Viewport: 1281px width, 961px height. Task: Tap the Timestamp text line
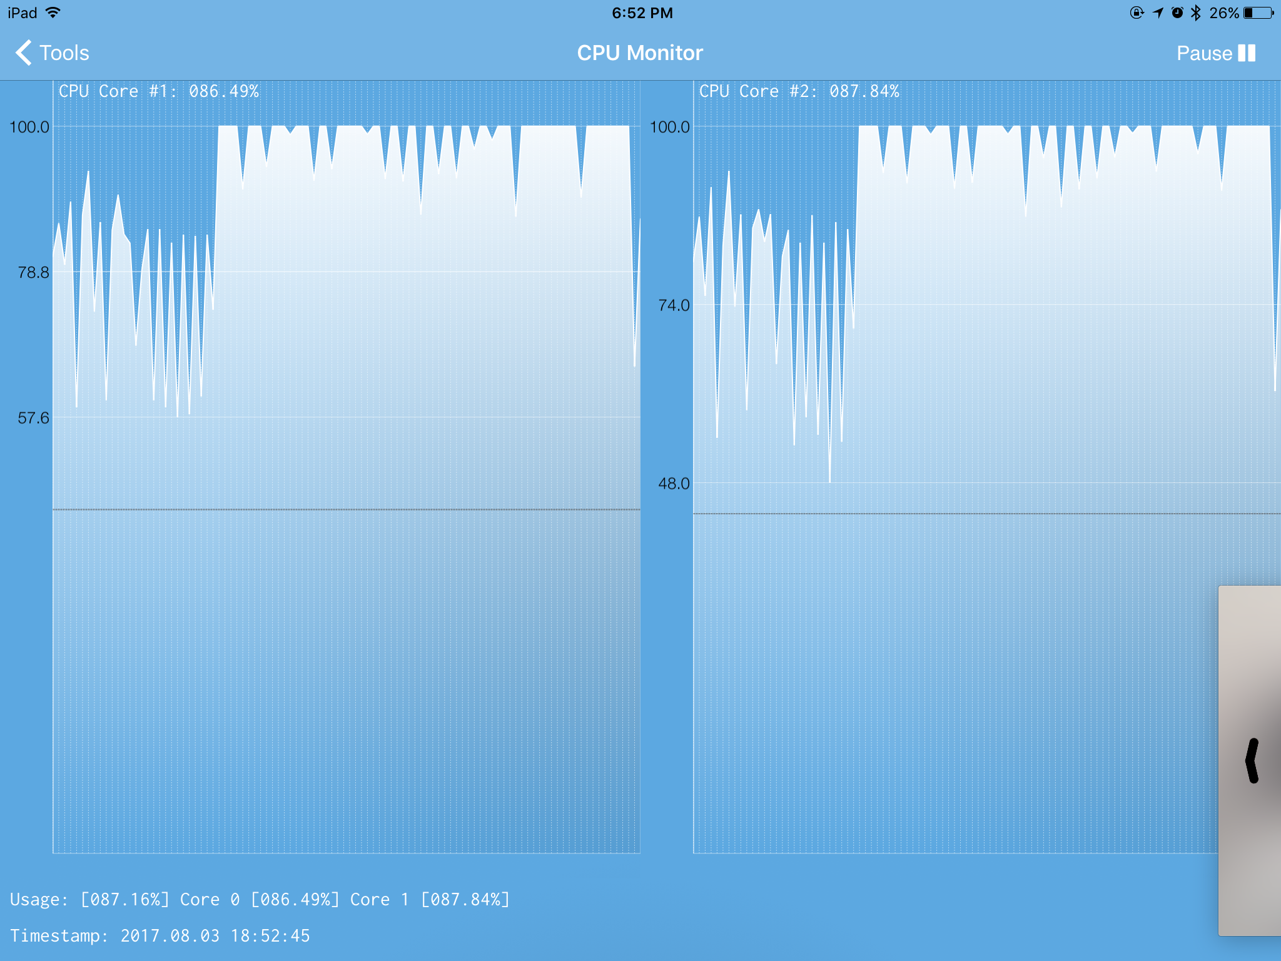point(160,935)
